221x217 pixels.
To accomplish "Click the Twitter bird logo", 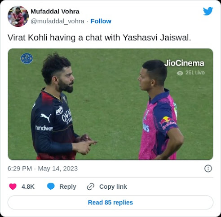I will click(x=208, y=11).
